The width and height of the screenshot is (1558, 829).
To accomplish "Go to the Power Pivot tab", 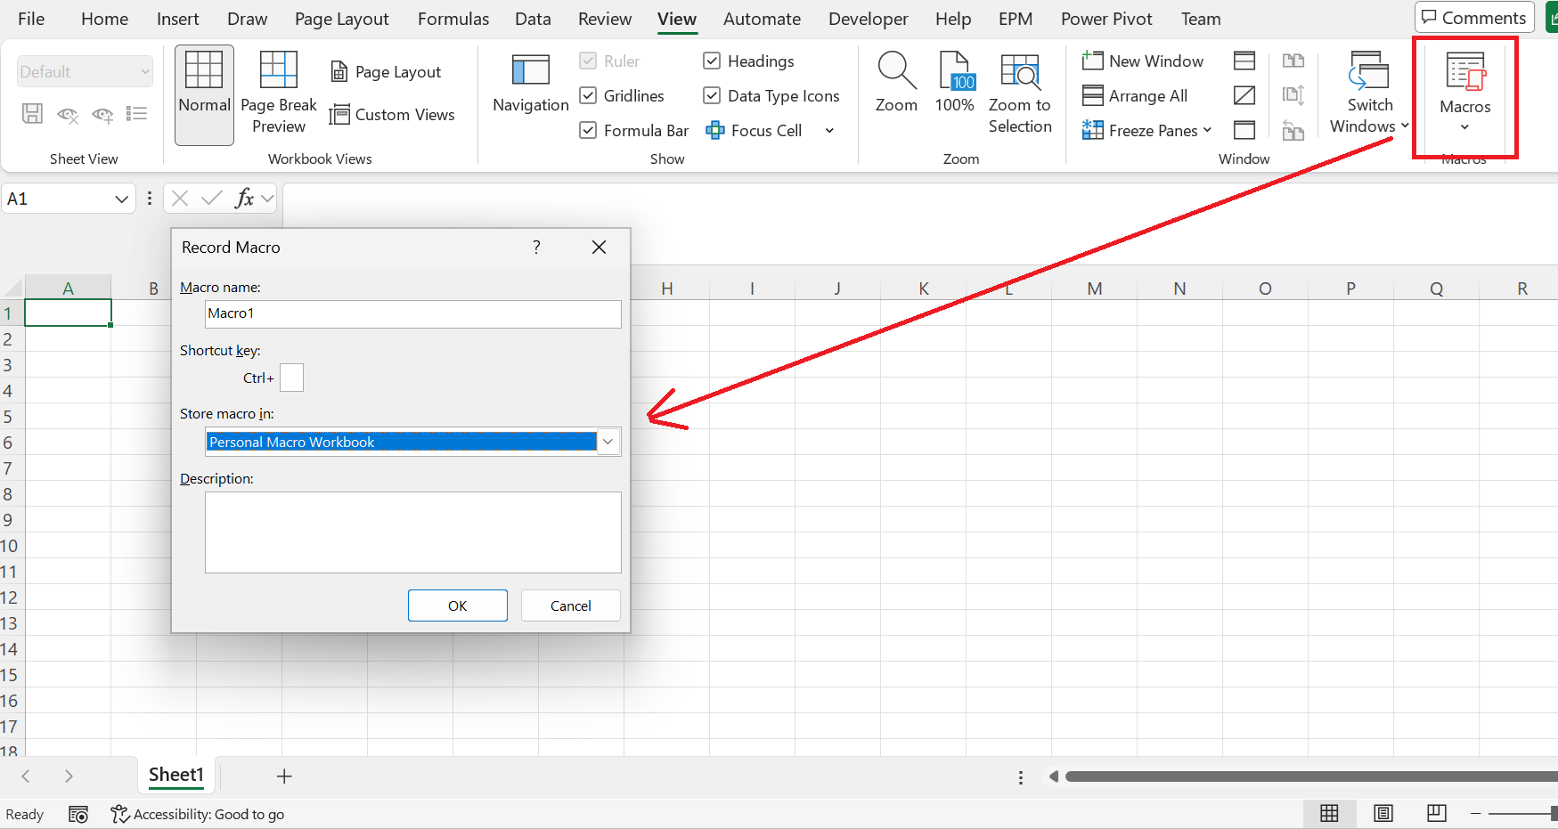I will [1106, 19].
